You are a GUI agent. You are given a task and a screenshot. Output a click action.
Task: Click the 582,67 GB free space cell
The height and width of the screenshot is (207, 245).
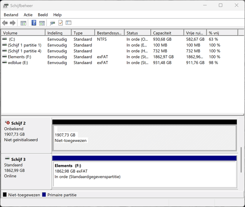tap(195, 39)
